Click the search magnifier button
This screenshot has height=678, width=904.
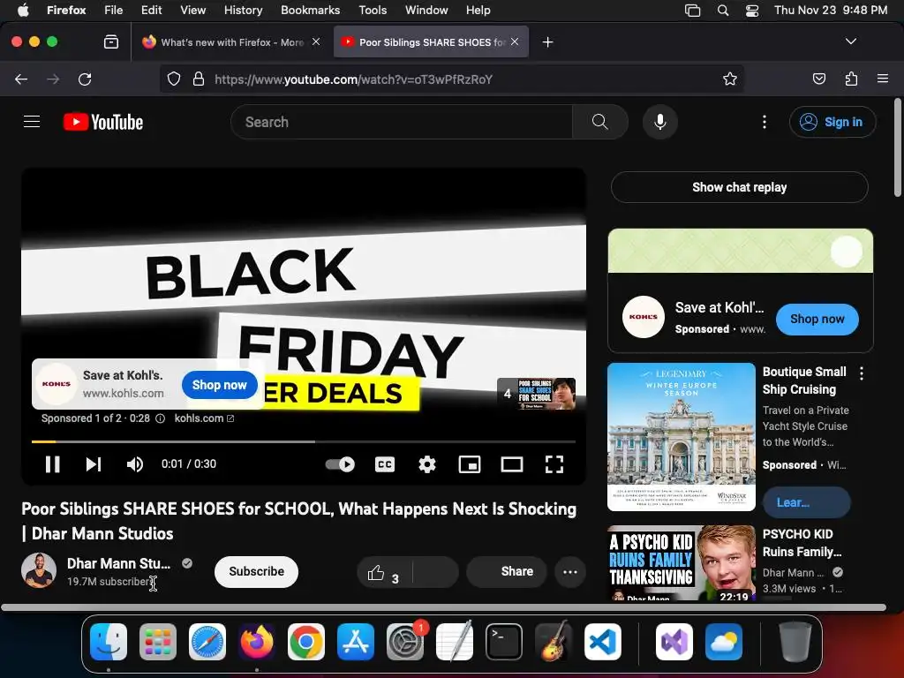click(x=599, y=122)
